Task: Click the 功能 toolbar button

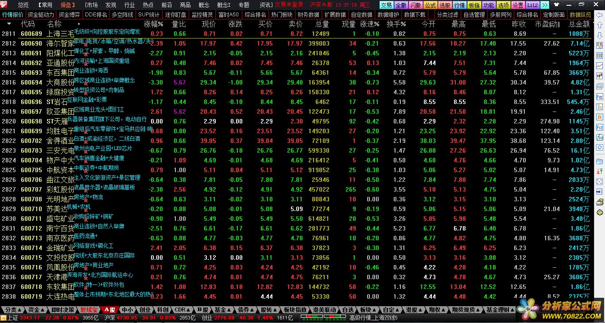Action: pyautogui.click(x=489, y=5)
